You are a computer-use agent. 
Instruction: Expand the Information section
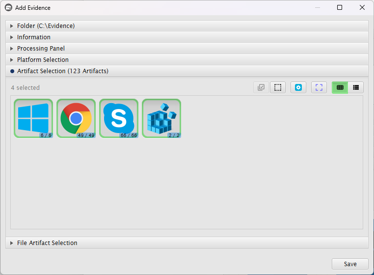click(x=187, y=37)
